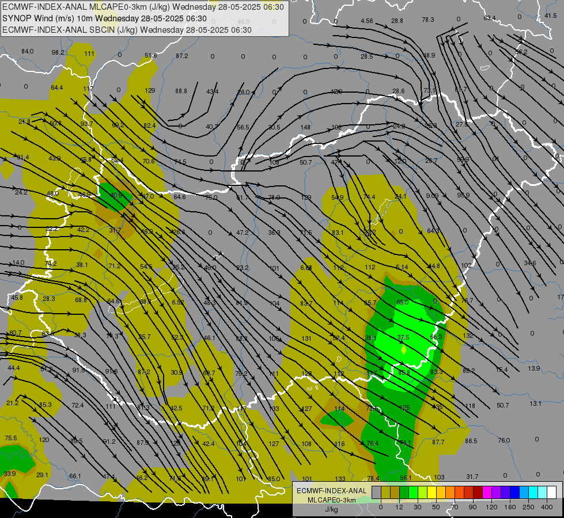Click the map value 78.3
The image size is (564, 518).
click(x=428, y=20)
